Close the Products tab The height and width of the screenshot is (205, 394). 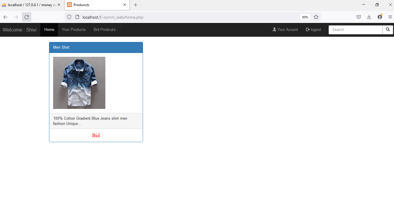click(x=125, y=5)
